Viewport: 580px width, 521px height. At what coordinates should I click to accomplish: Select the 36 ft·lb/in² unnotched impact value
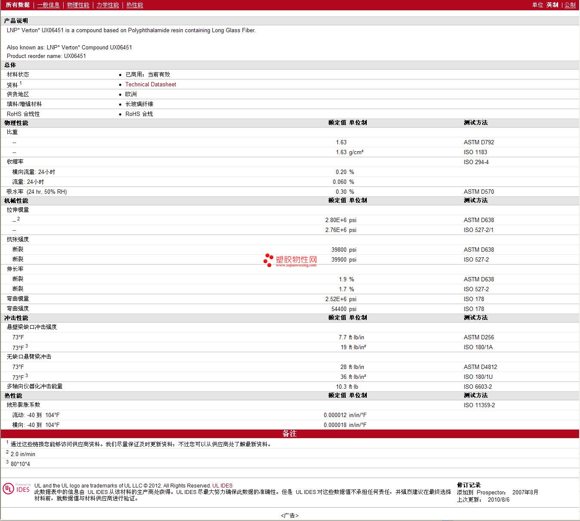353,377
